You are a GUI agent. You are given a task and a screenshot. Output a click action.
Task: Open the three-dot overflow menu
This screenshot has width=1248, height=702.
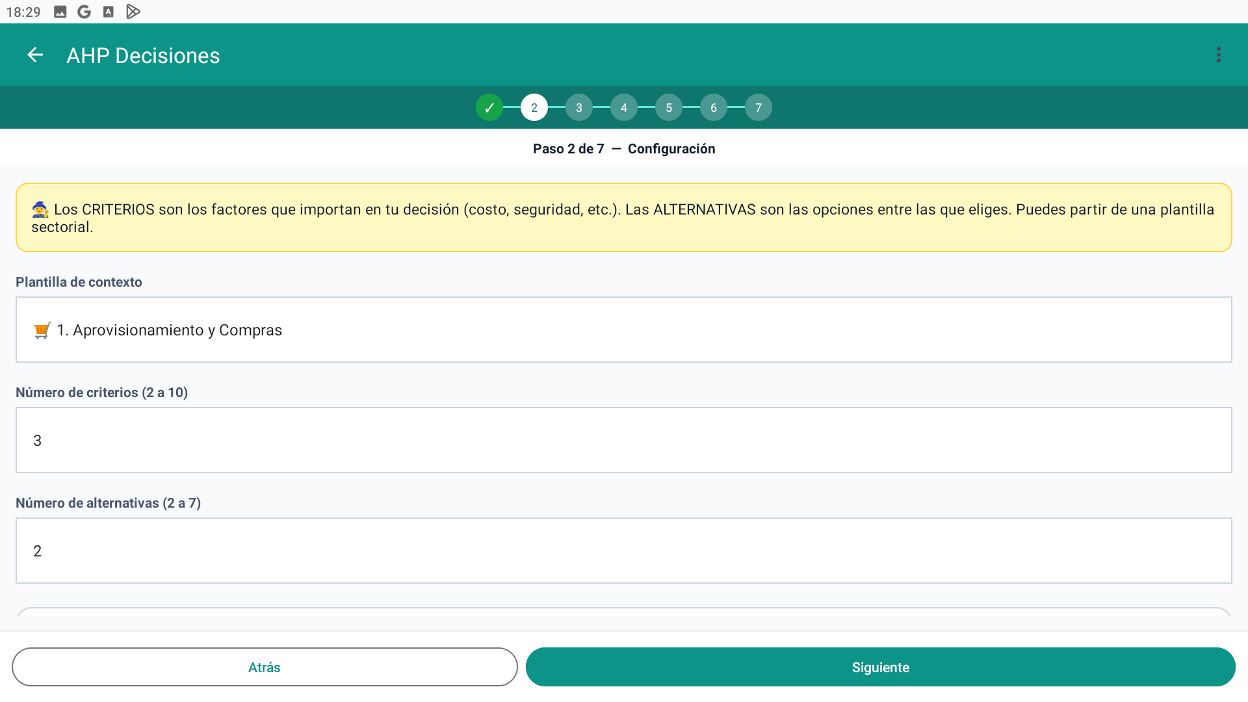click(1219, 55)
